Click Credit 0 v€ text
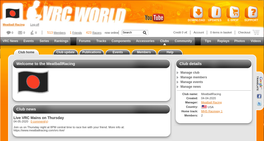Viewport: 264px width, 141px height. click(x=180, y=32)
